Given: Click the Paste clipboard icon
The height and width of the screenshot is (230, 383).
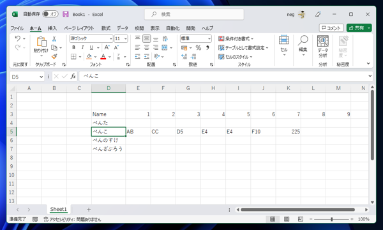Looking at the screenshot, I should click(41, 42).
